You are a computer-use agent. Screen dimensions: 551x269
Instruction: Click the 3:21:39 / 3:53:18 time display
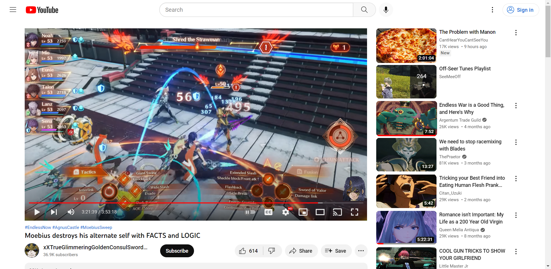99,212
